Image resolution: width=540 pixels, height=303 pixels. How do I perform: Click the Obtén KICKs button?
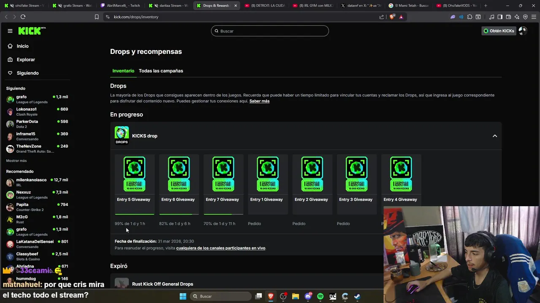click(x=499, y=31)
